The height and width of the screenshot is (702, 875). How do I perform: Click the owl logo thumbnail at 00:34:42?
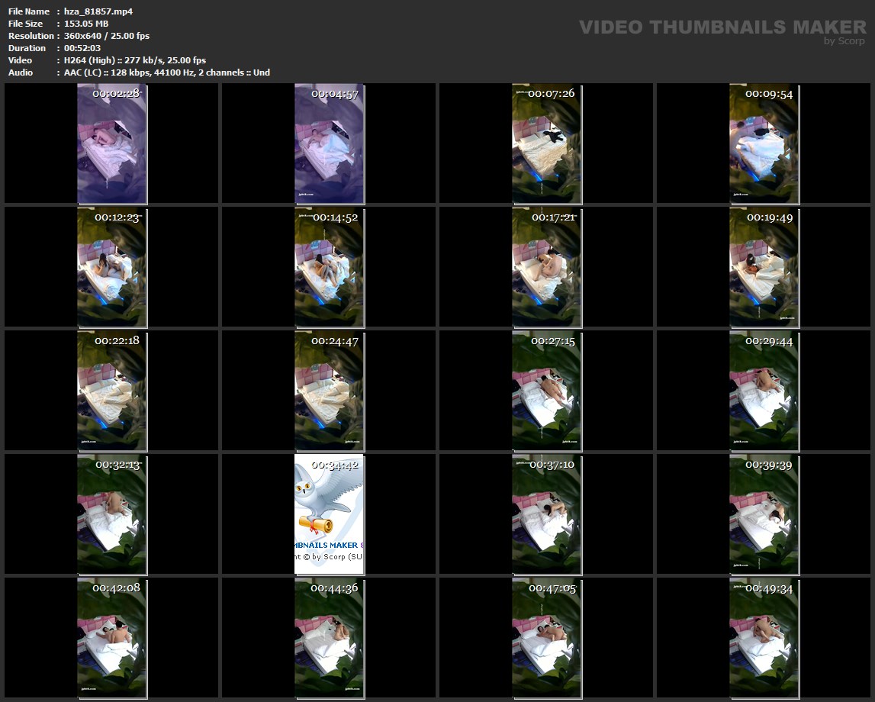click(329, 514)
